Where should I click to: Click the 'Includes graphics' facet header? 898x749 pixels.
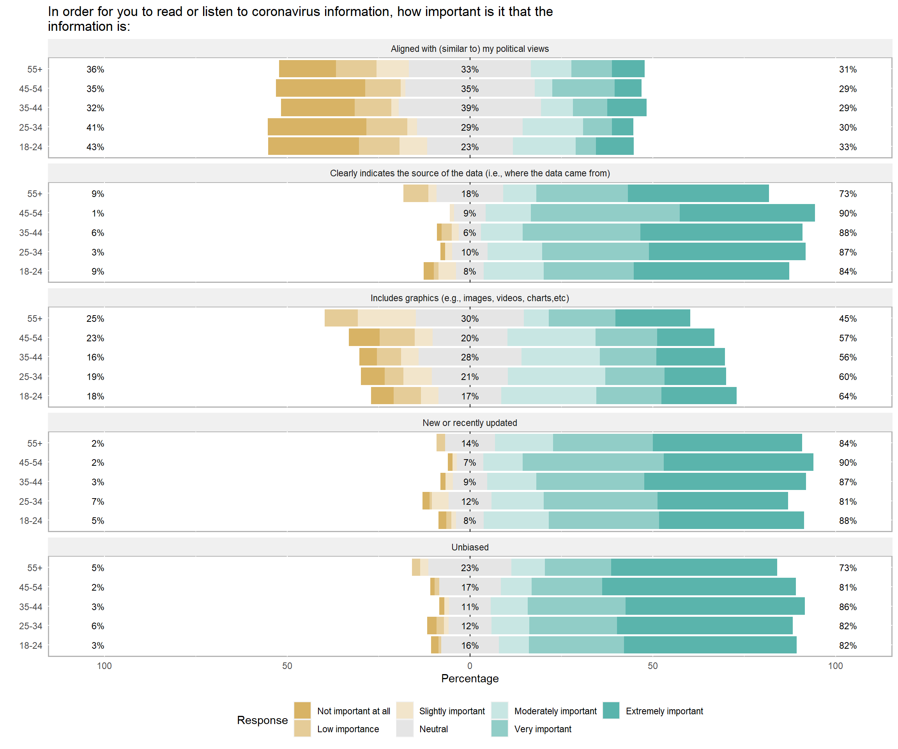coord(470,298)
